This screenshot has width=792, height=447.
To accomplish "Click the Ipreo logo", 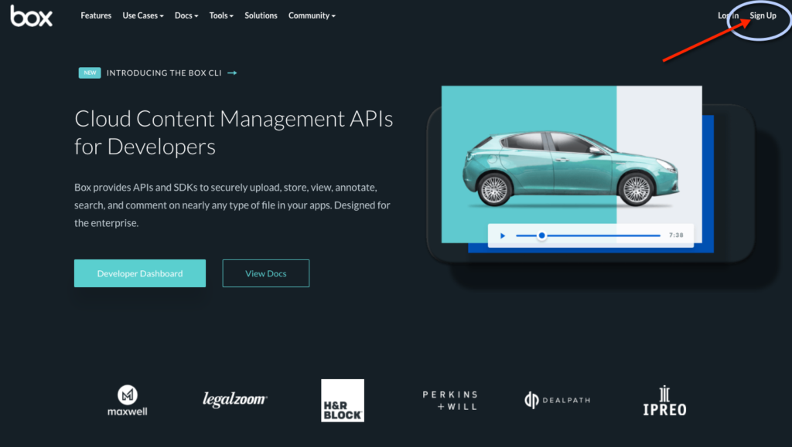I will 664,401.
